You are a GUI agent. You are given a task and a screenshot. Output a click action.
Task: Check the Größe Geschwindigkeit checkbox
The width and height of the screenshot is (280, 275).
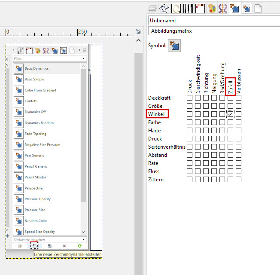pyautogui.click(x=198, y=106)
